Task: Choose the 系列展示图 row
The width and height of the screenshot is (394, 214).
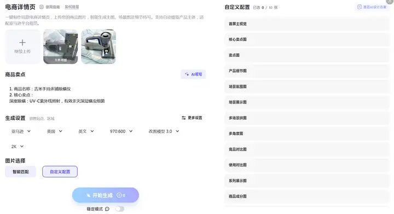Action: (307, 181)
